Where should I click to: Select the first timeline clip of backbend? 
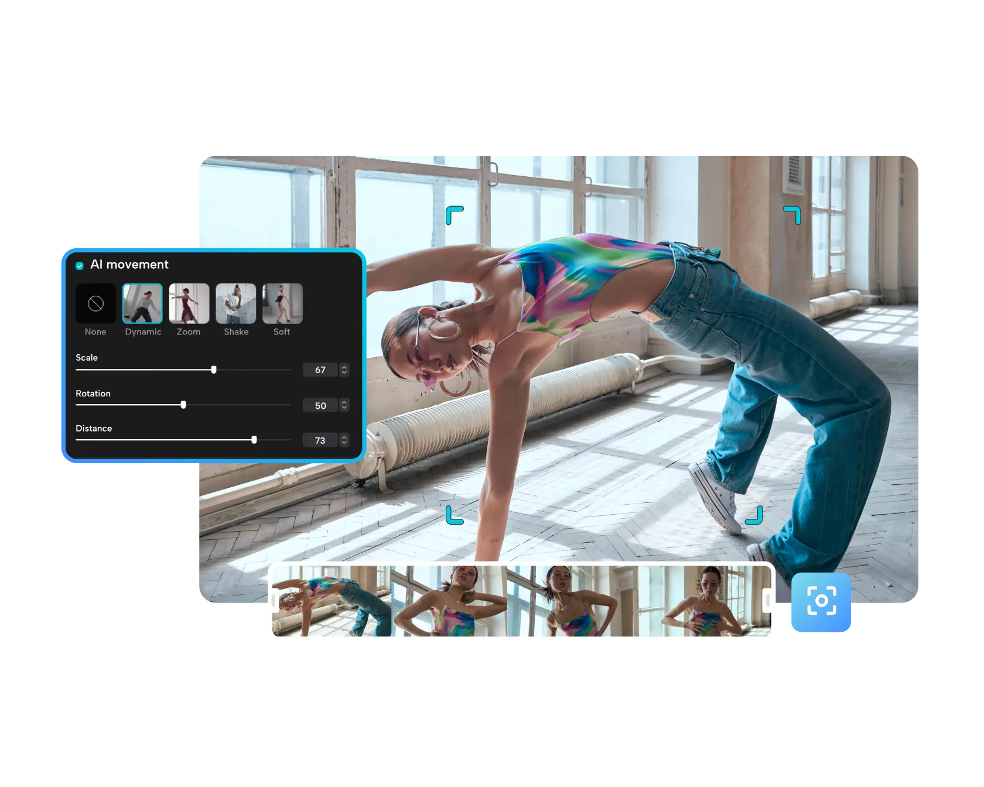(332, 601)
